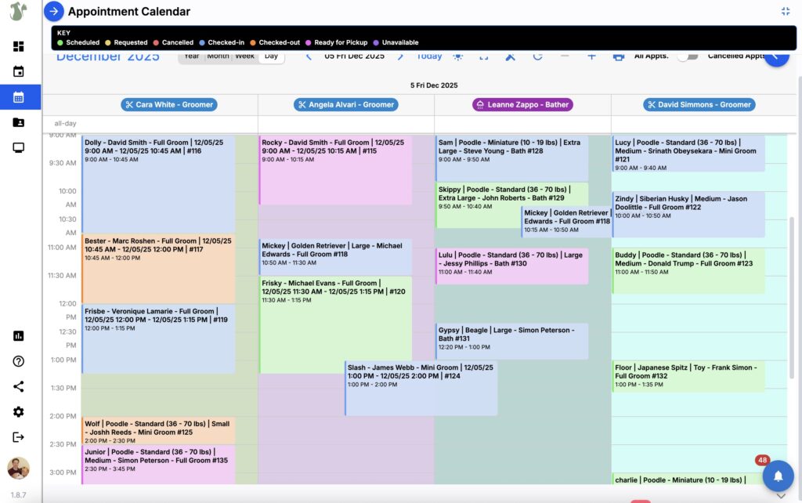Jump to Today in the calendar
This screenshot has width=802, height=503.
click(x=429, y=56)
